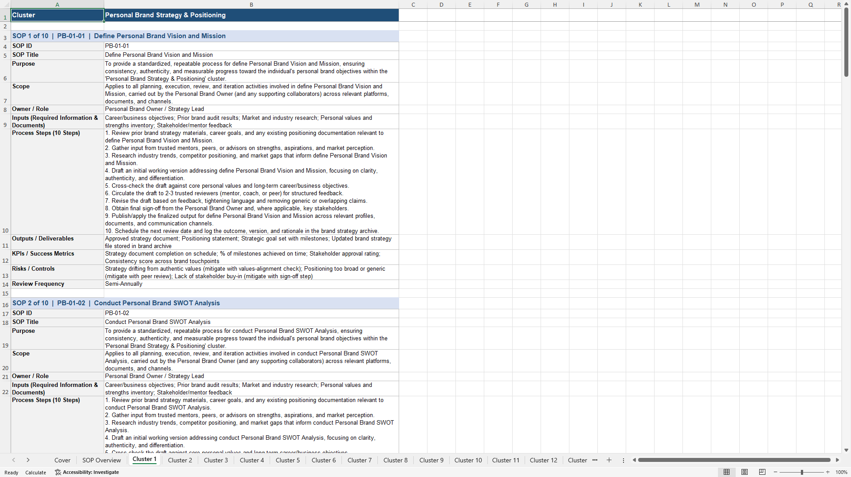Switch to Page Layout view icon
851x477 pixels.
tap(745, 472)
